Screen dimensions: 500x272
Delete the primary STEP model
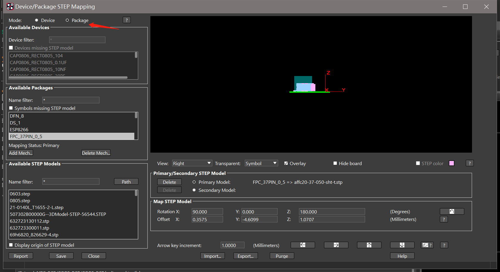click(169, 182)
